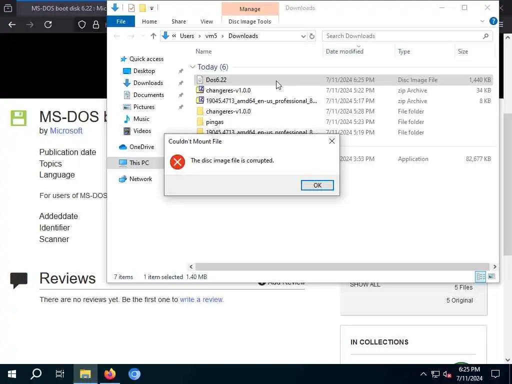Viewport: 512px width, 384px height.
Task: Select This PC in the navigation pane
Action: click(139, 162)
